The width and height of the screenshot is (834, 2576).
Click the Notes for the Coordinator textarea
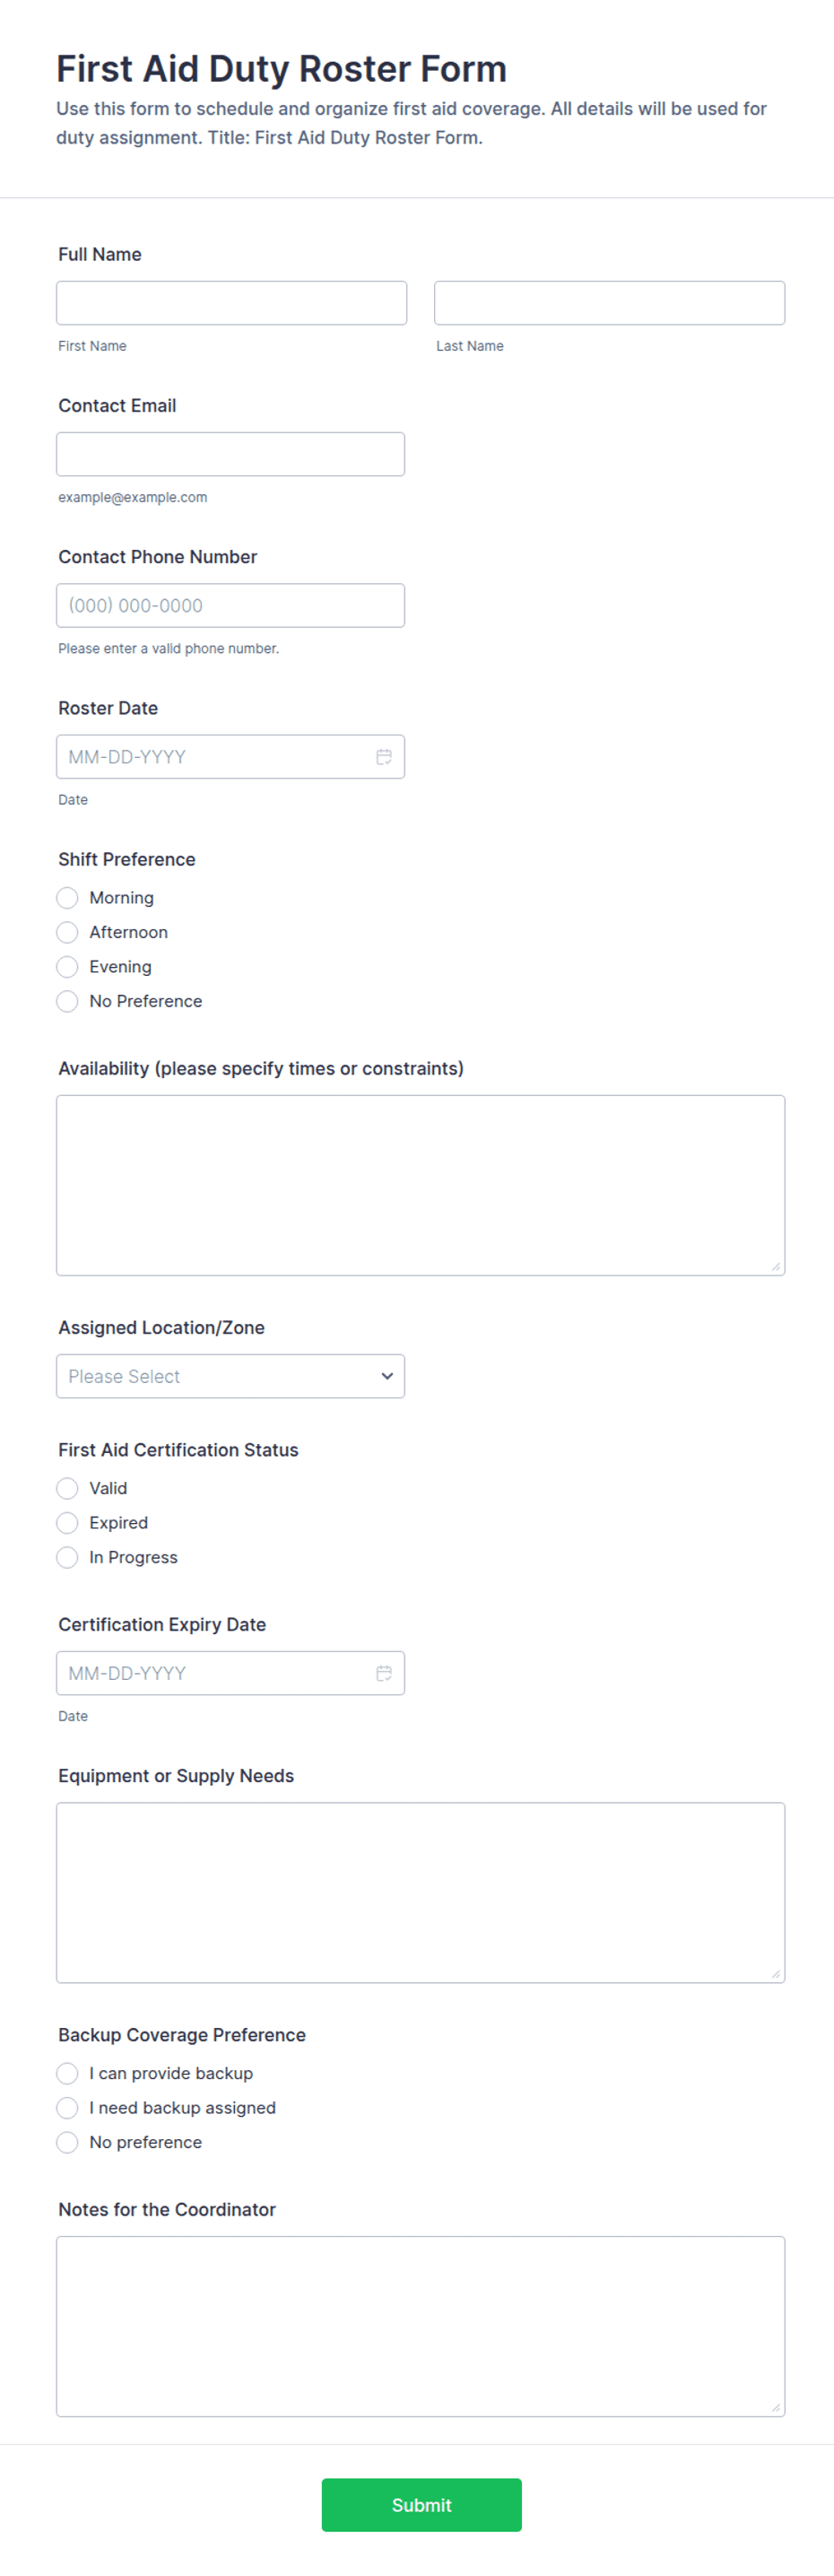(421, 2326)
